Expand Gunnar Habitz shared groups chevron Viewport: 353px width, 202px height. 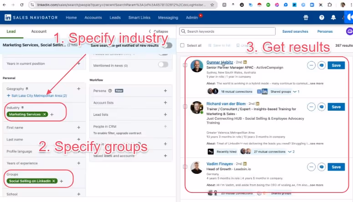click(295, 92)
